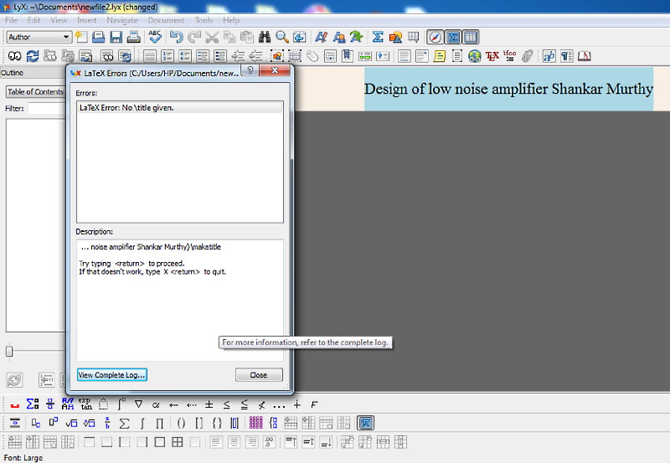Insert less-than-or-equal symbol
This screenshot has height=463, width=670.
[x=226, y=404]
